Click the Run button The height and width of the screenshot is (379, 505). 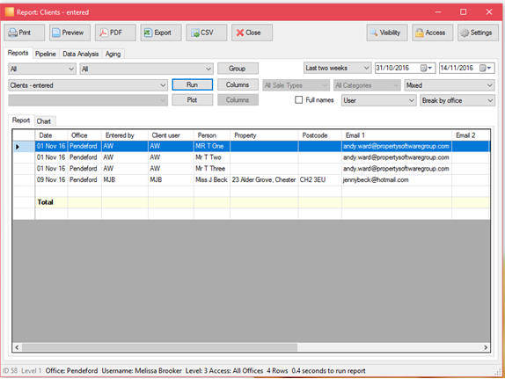pos(193,84)
